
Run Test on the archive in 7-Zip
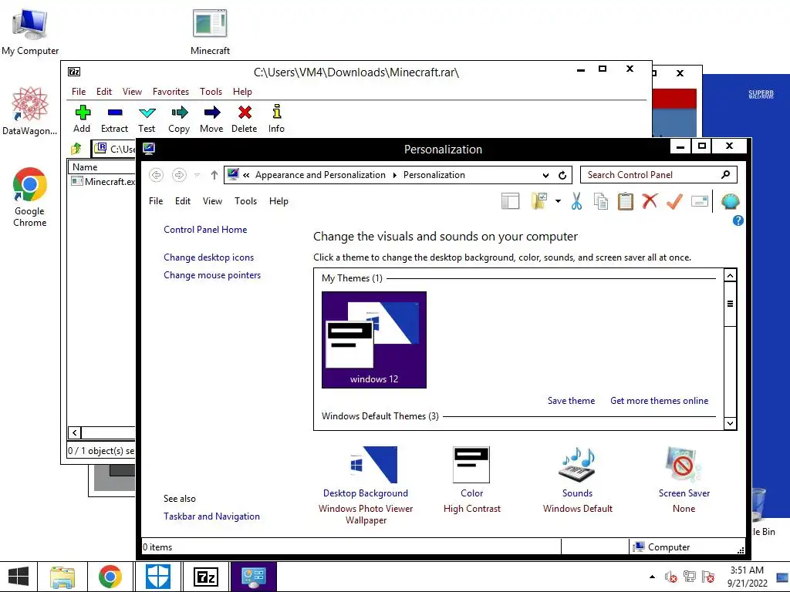[x=147, y=119]
